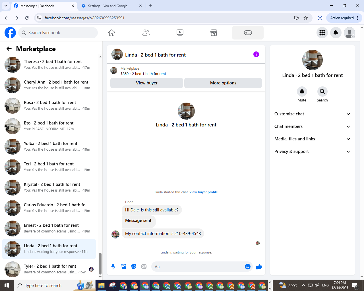Click the conversation list scrollbar thumb
364x291 pixels.
[x=100, y=263]
